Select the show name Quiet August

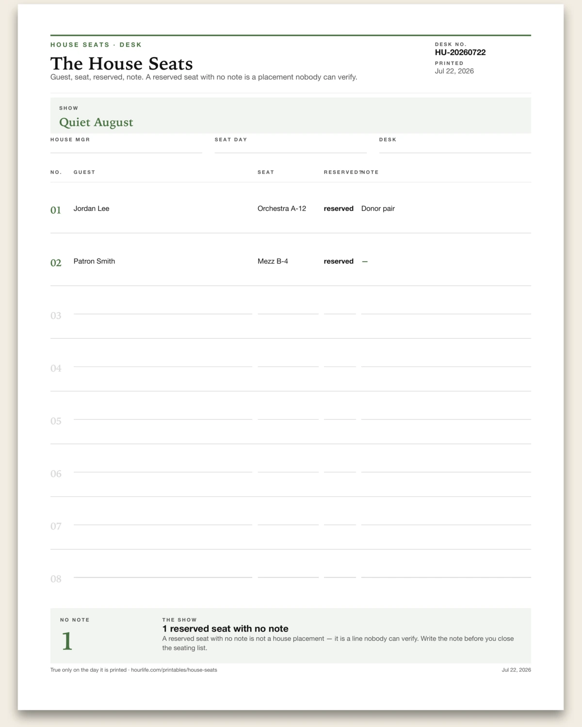(x=96, y=122)
